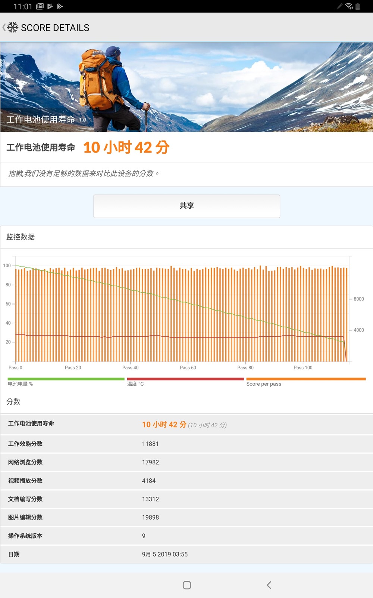Tap the 分数 section heading

click(13, 402)
